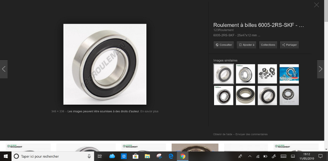The height and width of the screenshot is (161, 328).
Task: Go to the previous image arrow
Action: [x=4, y=69]
